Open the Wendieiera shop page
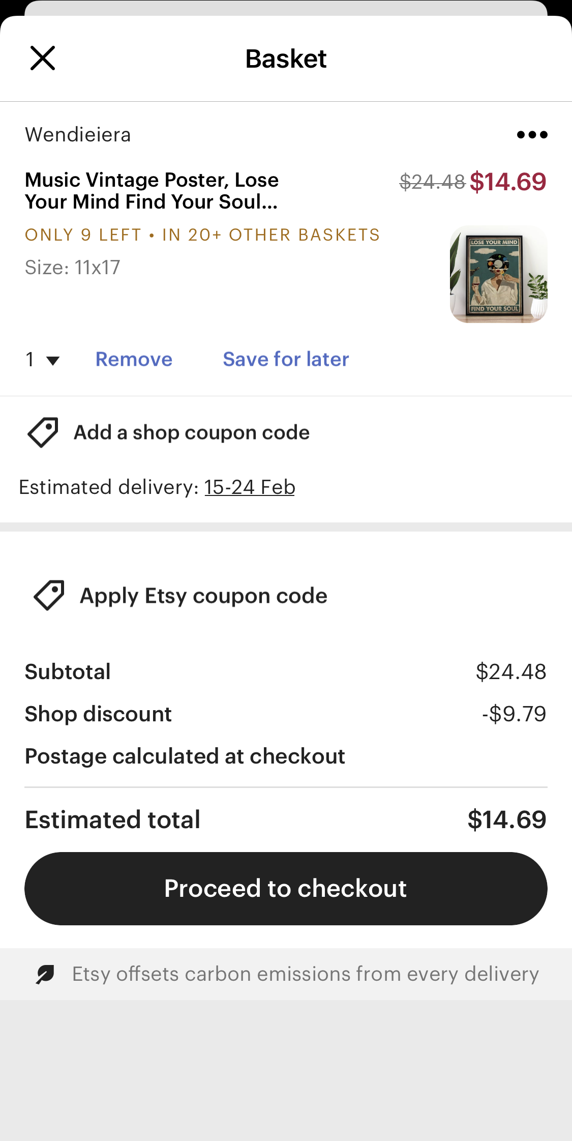The width and height of the screenshot is (572, 1141). coord(77,134)
